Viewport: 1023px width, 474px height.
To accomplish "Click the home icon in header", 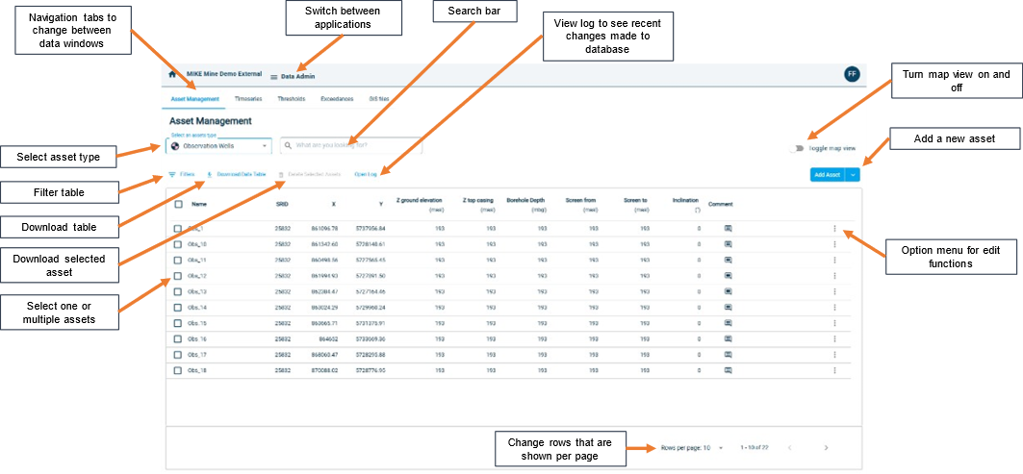I will point(172,75).
